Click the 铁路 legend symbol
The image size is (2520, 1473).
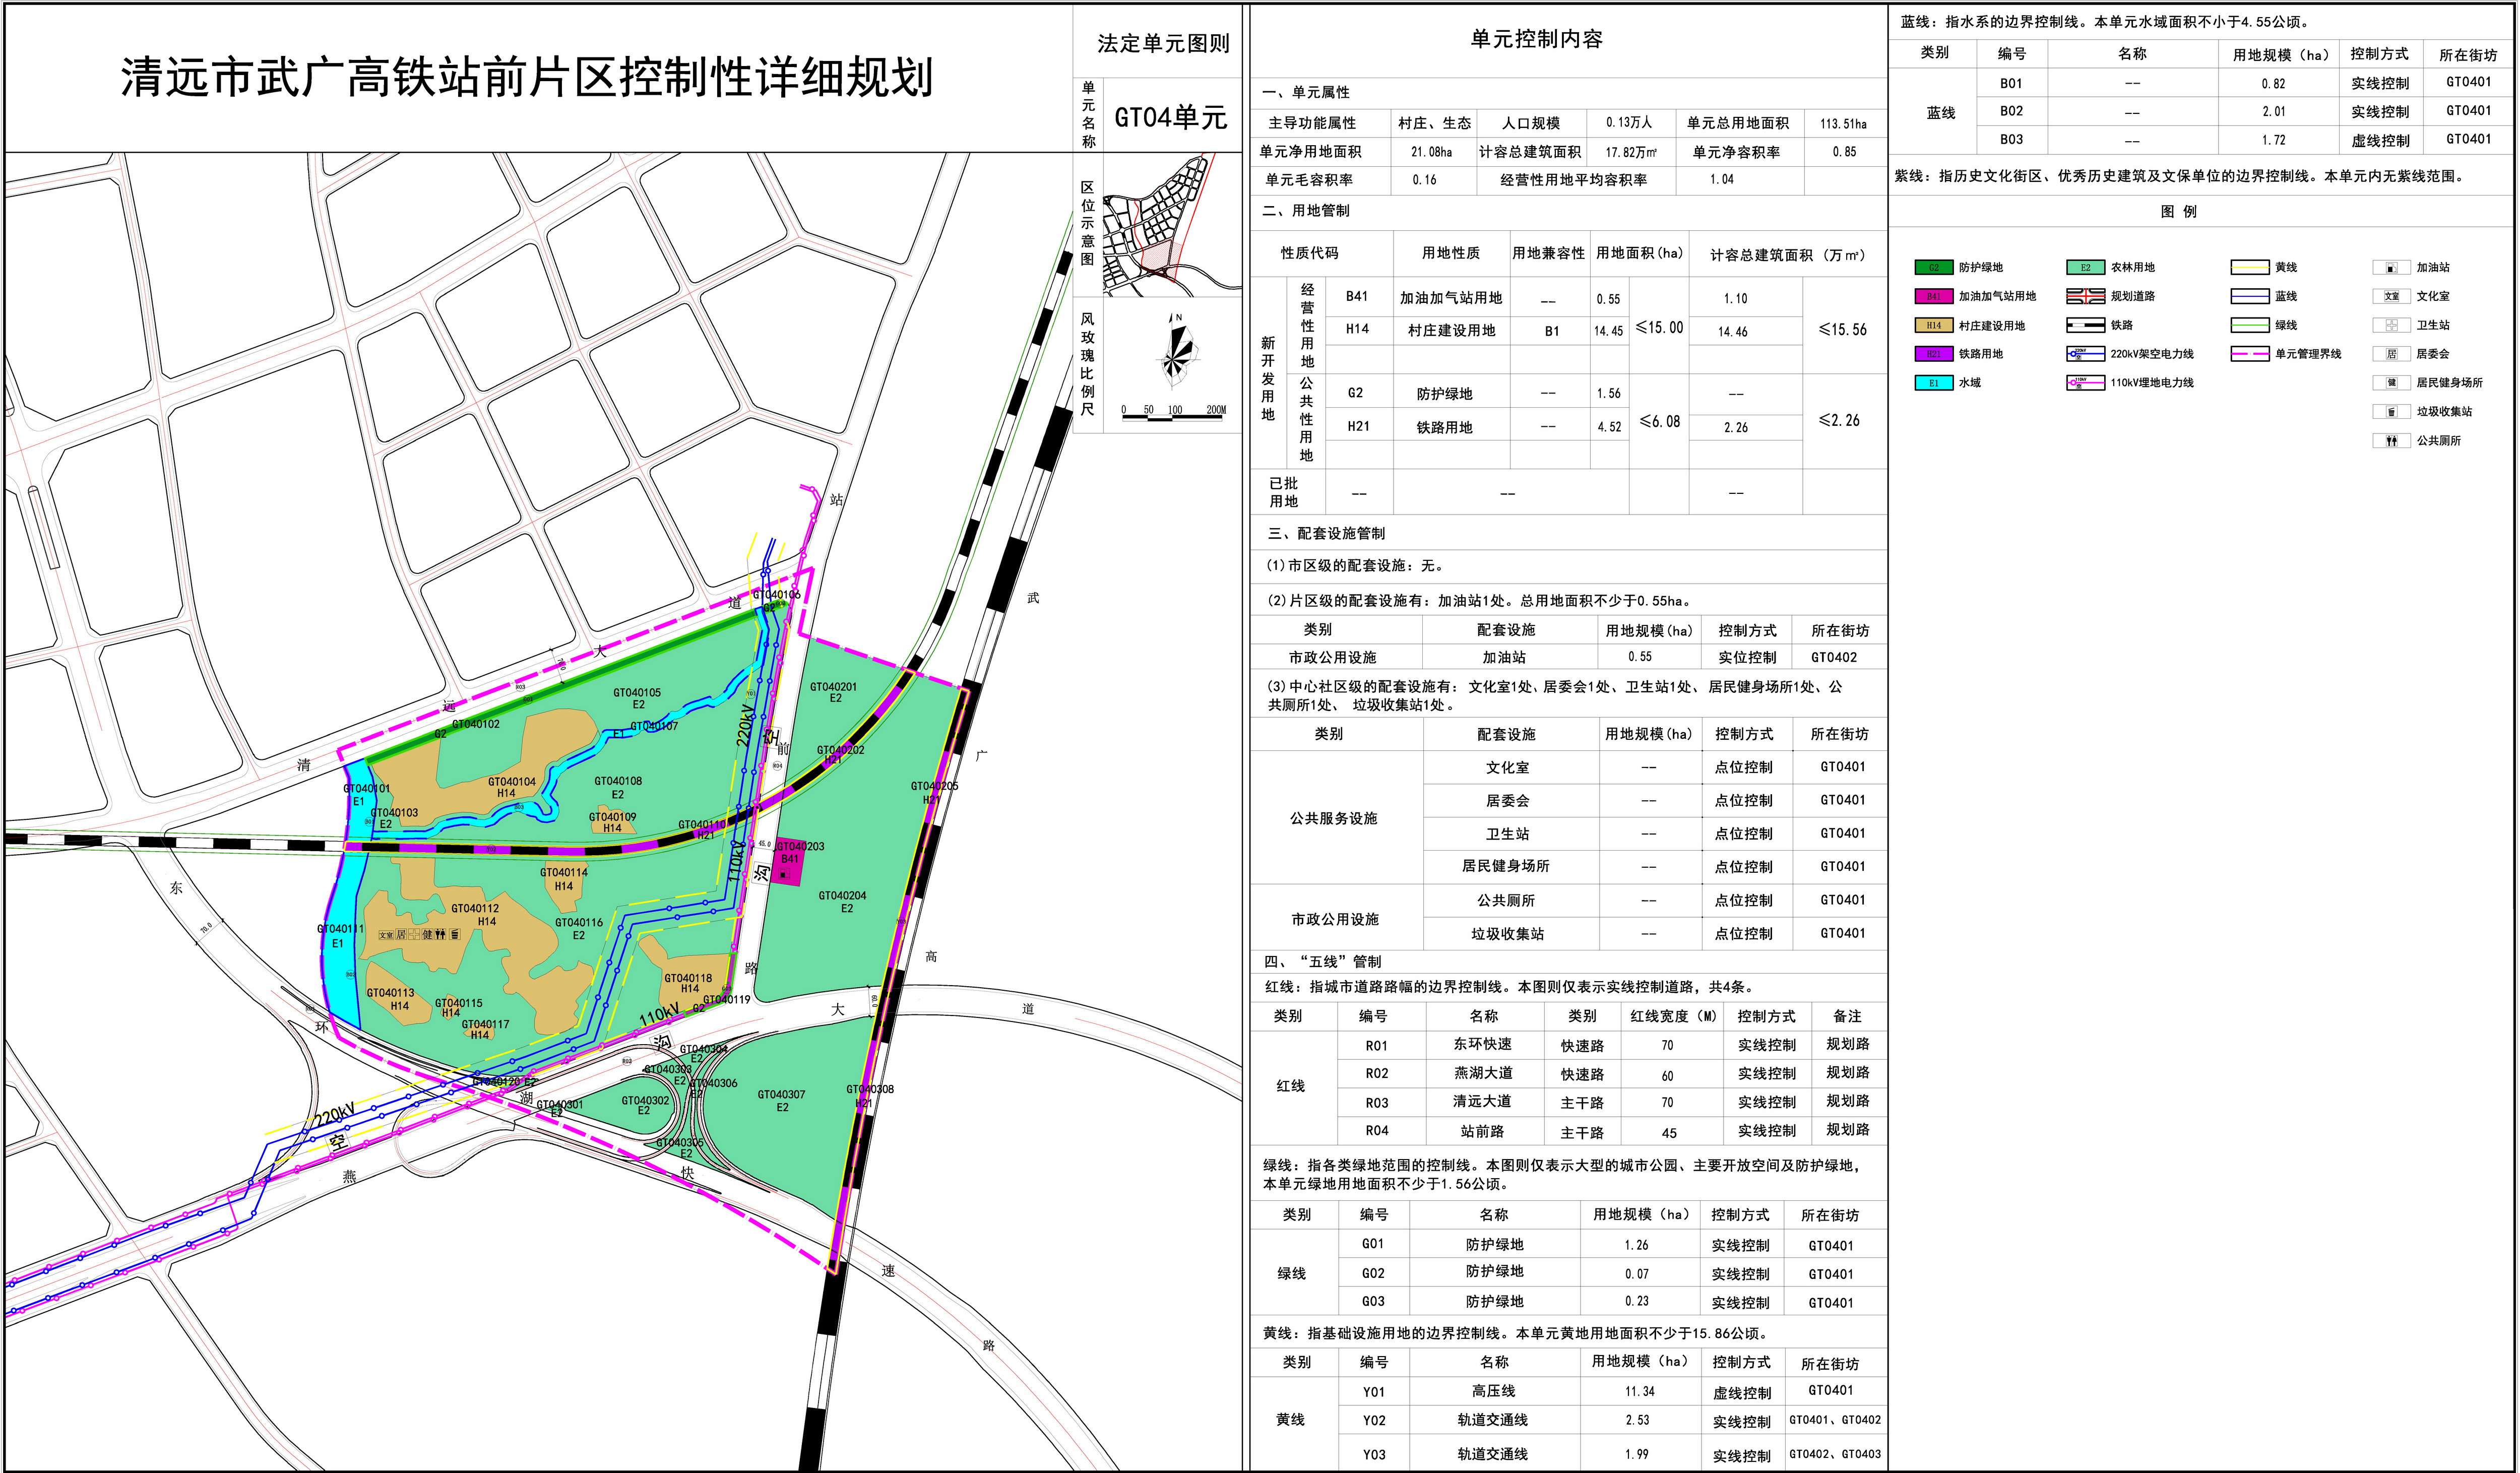point(2085,325)
